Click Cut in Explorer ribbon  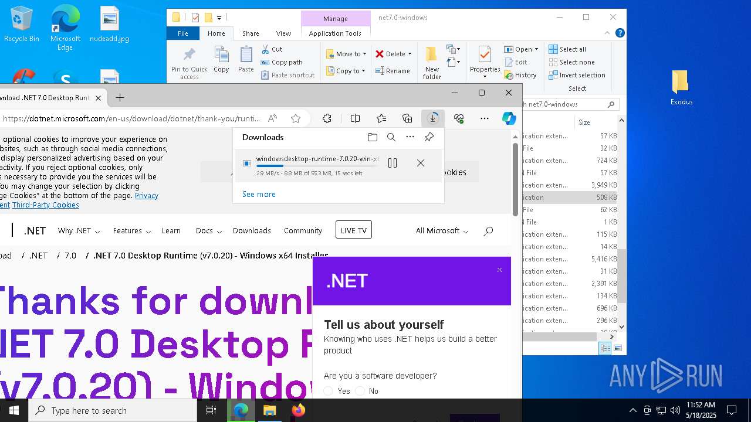(272, 49)
